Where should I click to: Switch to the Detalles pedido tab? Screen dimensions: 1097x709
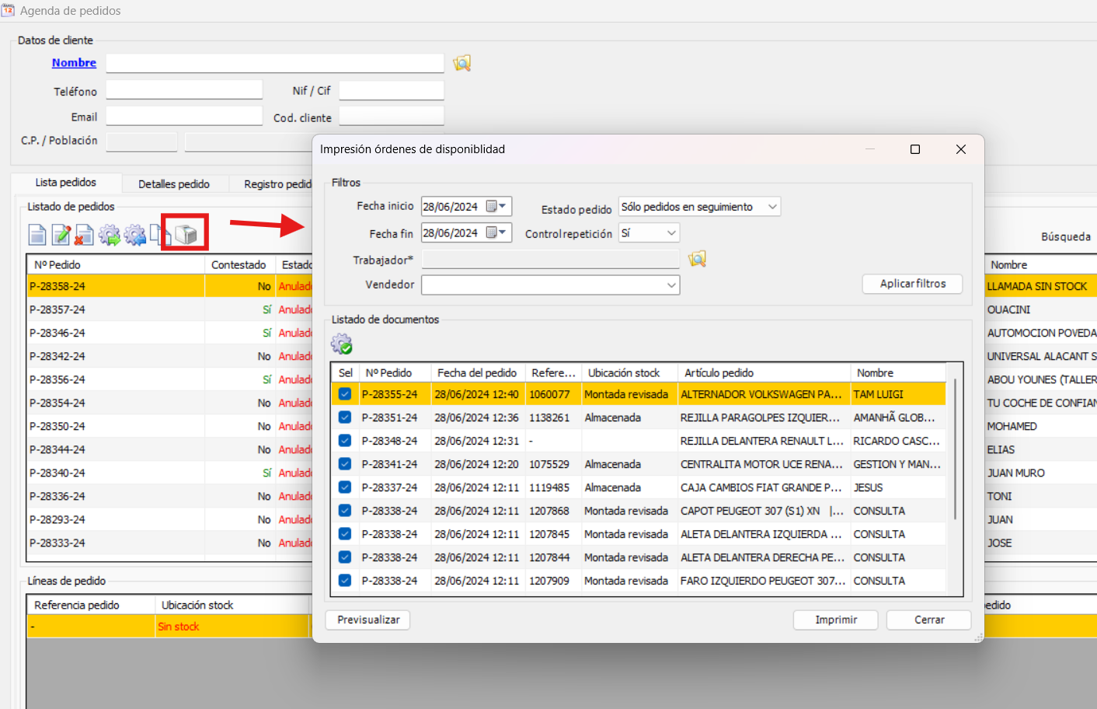point(174,184)
